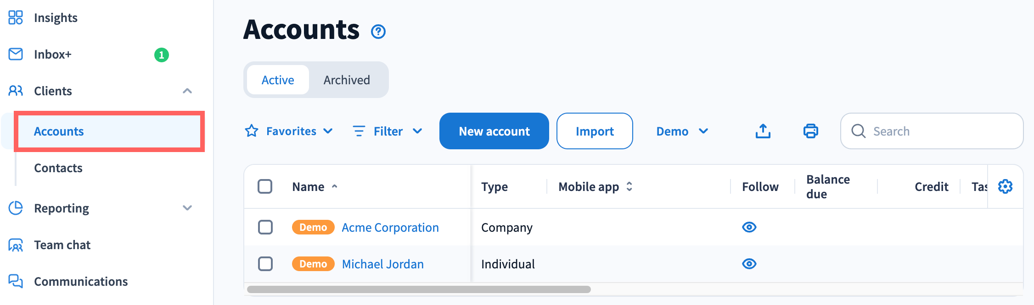Open Team chat in sidebar
Viewport: 1034px width, 305px height.
click(x=62, y=245)
